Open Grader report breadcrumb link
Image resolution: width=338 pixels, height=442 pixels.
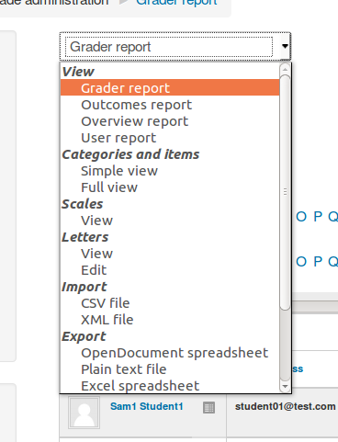[176, 3]
